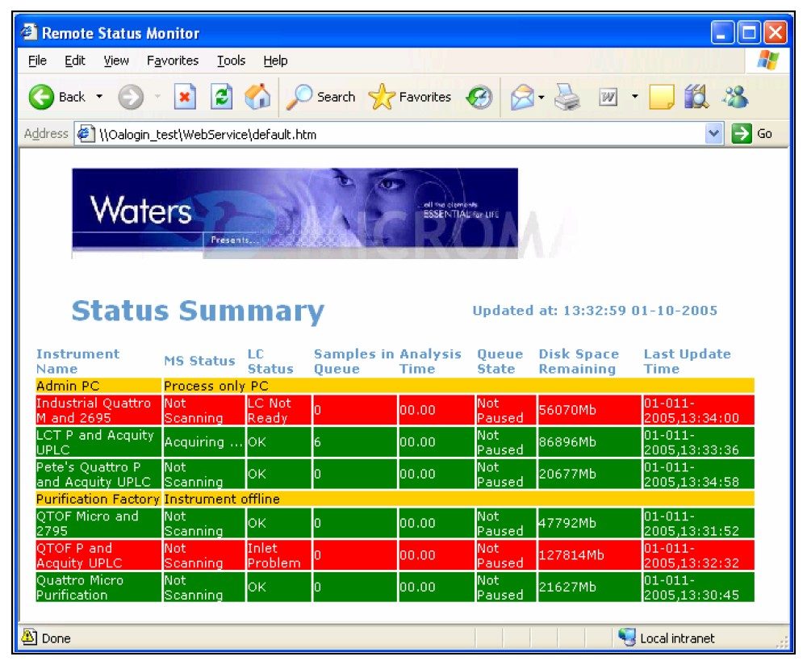Open the Back history dropdown arrow
807x665 pixels.
tap(99, 97)
